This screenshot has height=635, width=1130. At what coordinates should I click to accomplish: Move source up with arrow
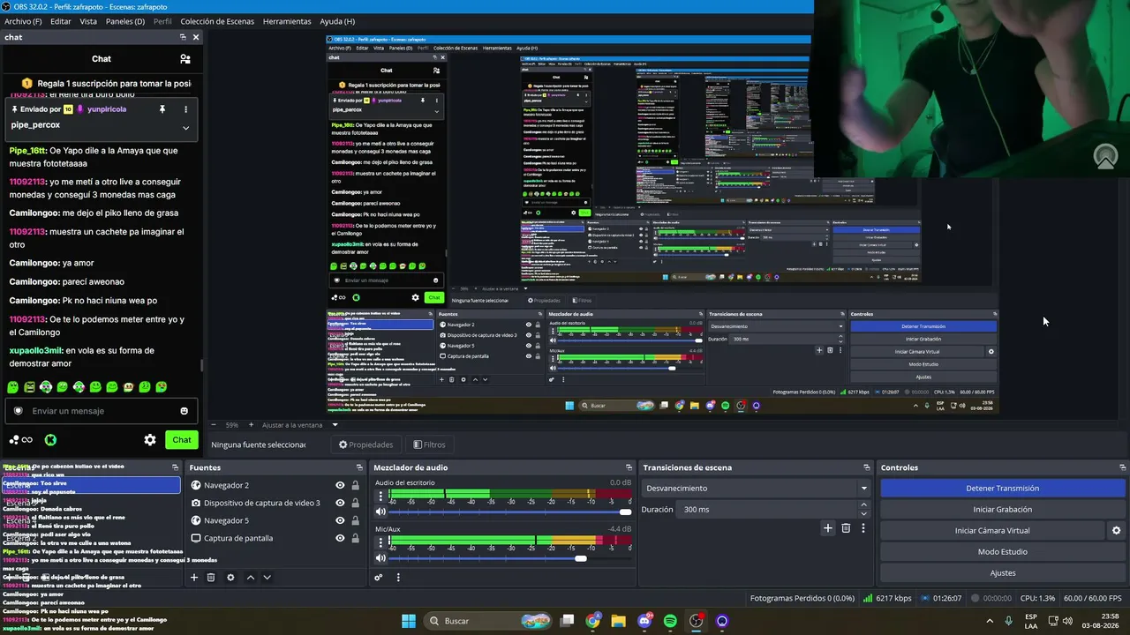(251, 578)
